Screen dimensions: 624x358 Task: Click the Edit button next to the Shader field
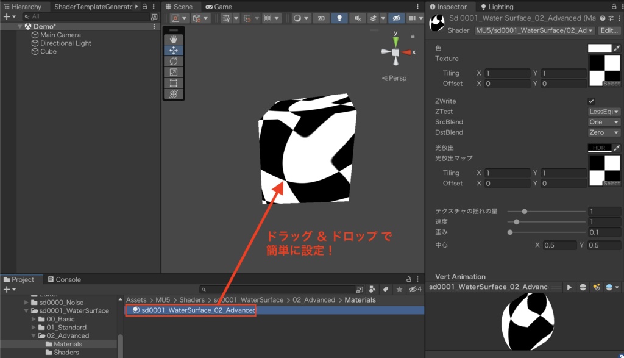[x=610, y=30]
